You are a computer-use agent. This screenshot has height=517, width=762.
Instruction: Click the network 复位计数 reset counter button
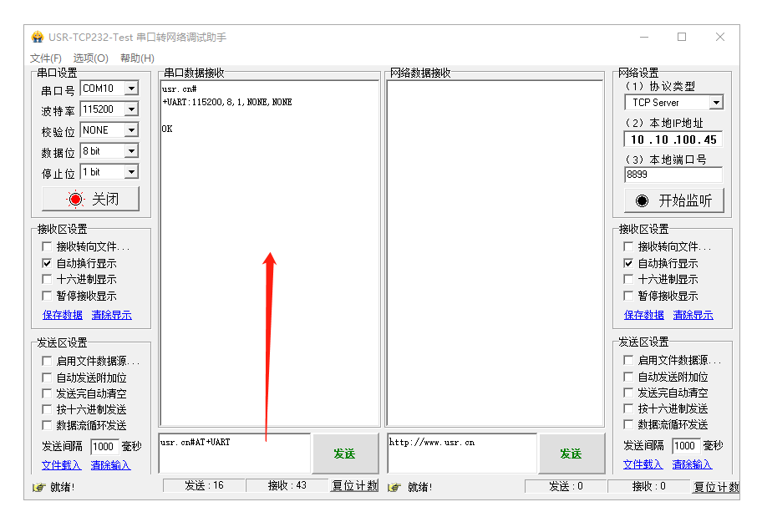716,486
